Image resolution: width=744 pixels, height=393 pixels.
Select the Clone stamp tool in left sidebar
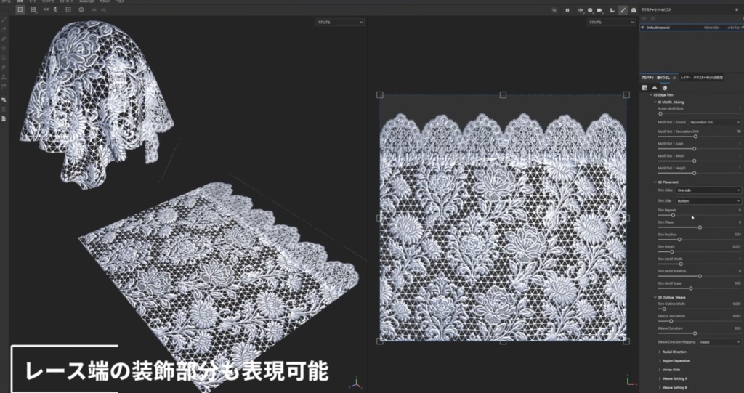pyautogui.click(x=4, y=76)
